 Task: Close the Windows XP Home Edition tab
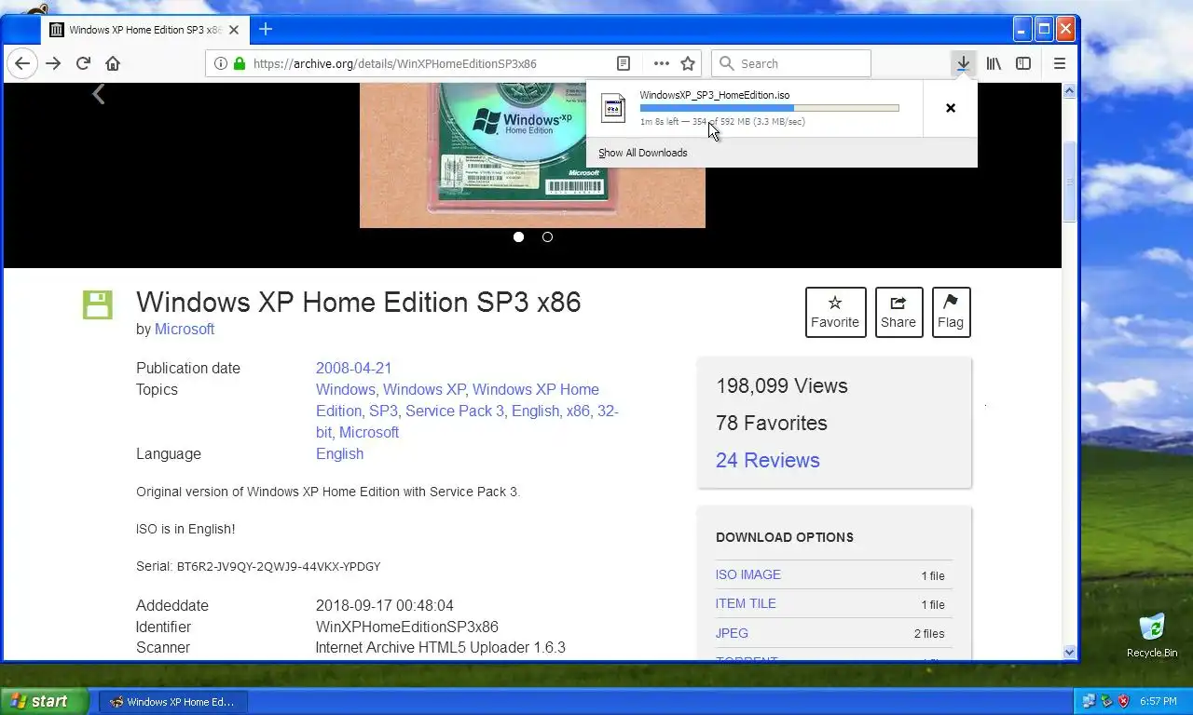(x=234, y=30)
